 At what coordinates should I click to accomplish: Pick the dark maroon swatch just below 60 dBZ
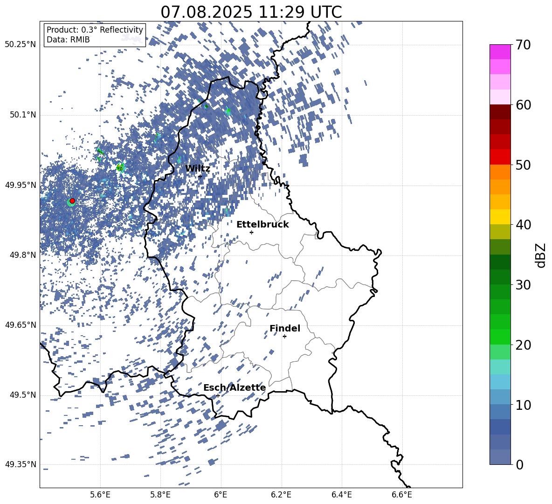coord(500,112)
